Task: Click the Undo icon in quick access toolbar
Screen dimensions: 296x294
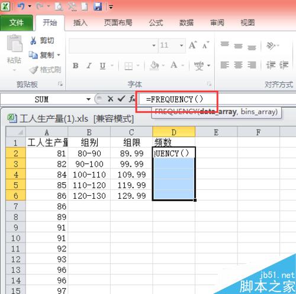Action: click(x=21, y=7)
